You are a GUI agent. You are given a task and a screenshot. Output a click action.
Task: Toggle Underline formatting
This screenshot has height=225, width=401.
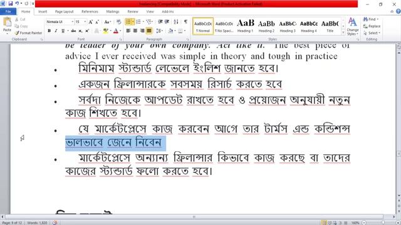click(x=63, y=31)
